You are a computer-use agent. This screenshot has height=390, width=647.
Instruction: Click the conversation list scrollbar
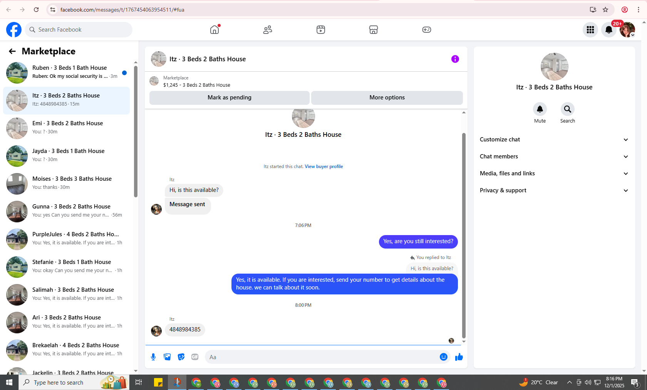coord(136,131)
